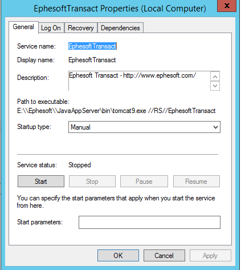Open the Recovery tab
Screen dimensions: 241x270
click(81, 28)
